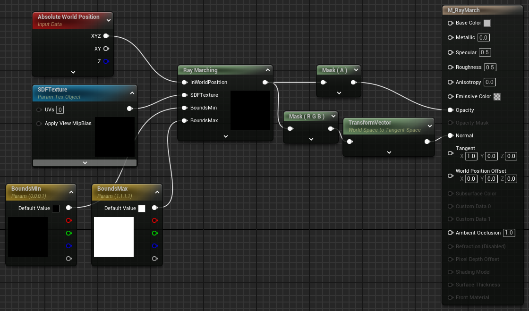Click the Opacity input pin on M_RayMarch

(x=450, y=110)
